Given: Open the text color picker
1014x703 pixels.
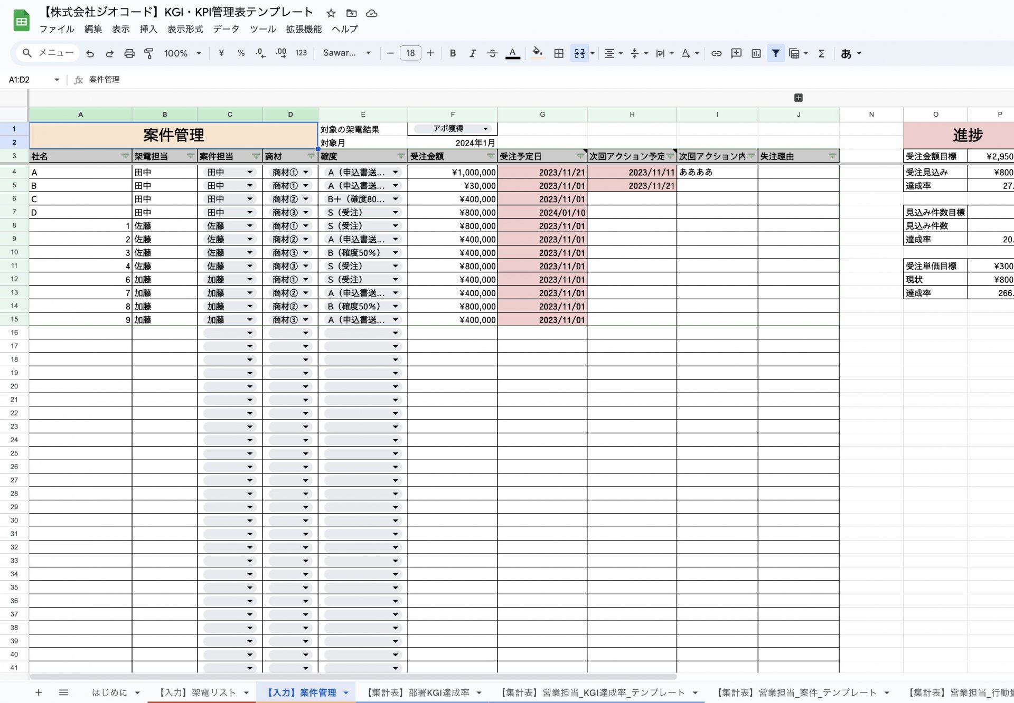Looking at the screenshot, I should click(x=512, y=53).
